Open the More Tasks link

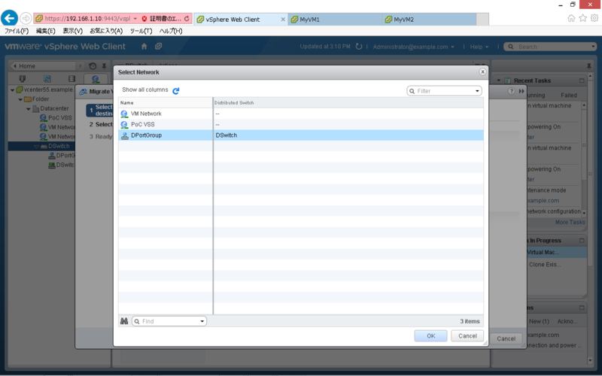(570, 222)
